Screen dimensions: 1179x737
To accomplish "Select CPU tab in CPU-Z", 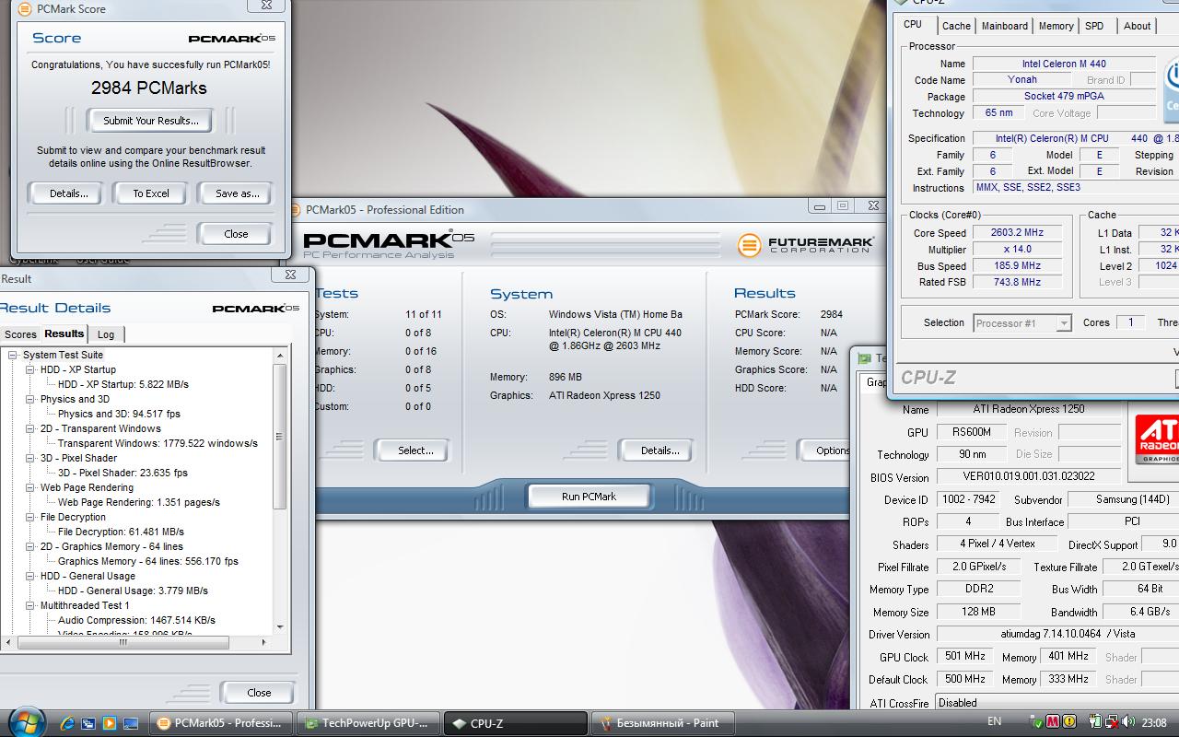I will (913, 25).
